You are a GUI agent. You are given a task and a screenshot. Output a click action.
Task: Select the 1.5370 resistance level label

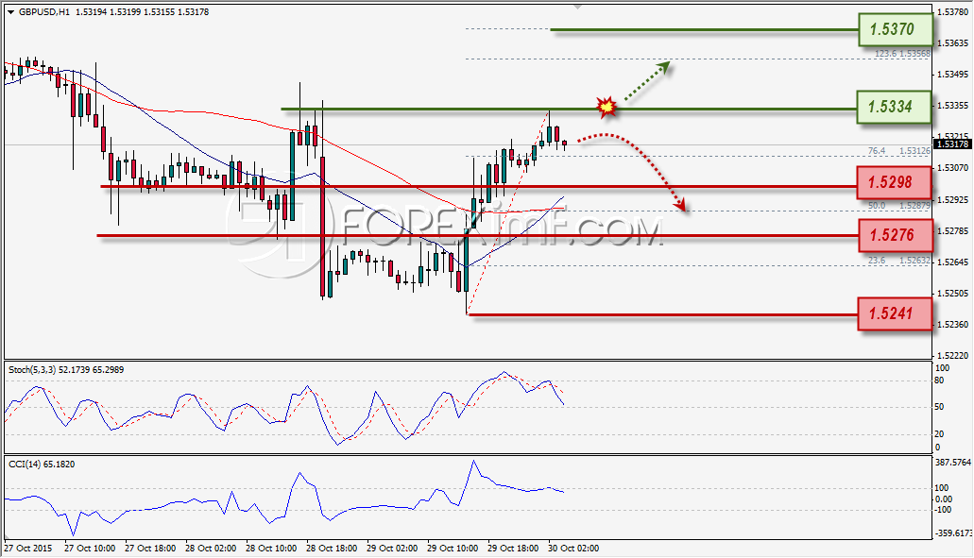(x=895, y=30)
